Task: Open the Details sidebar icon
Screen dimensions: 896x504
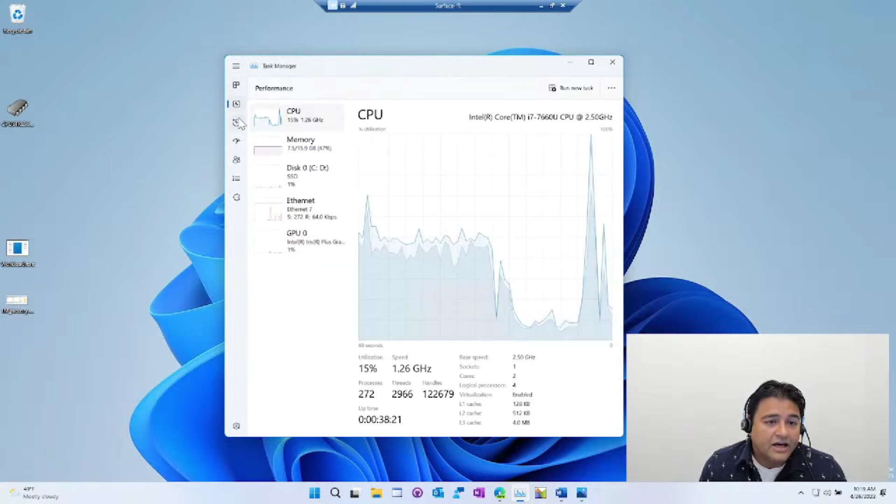Action: (236, 178)
